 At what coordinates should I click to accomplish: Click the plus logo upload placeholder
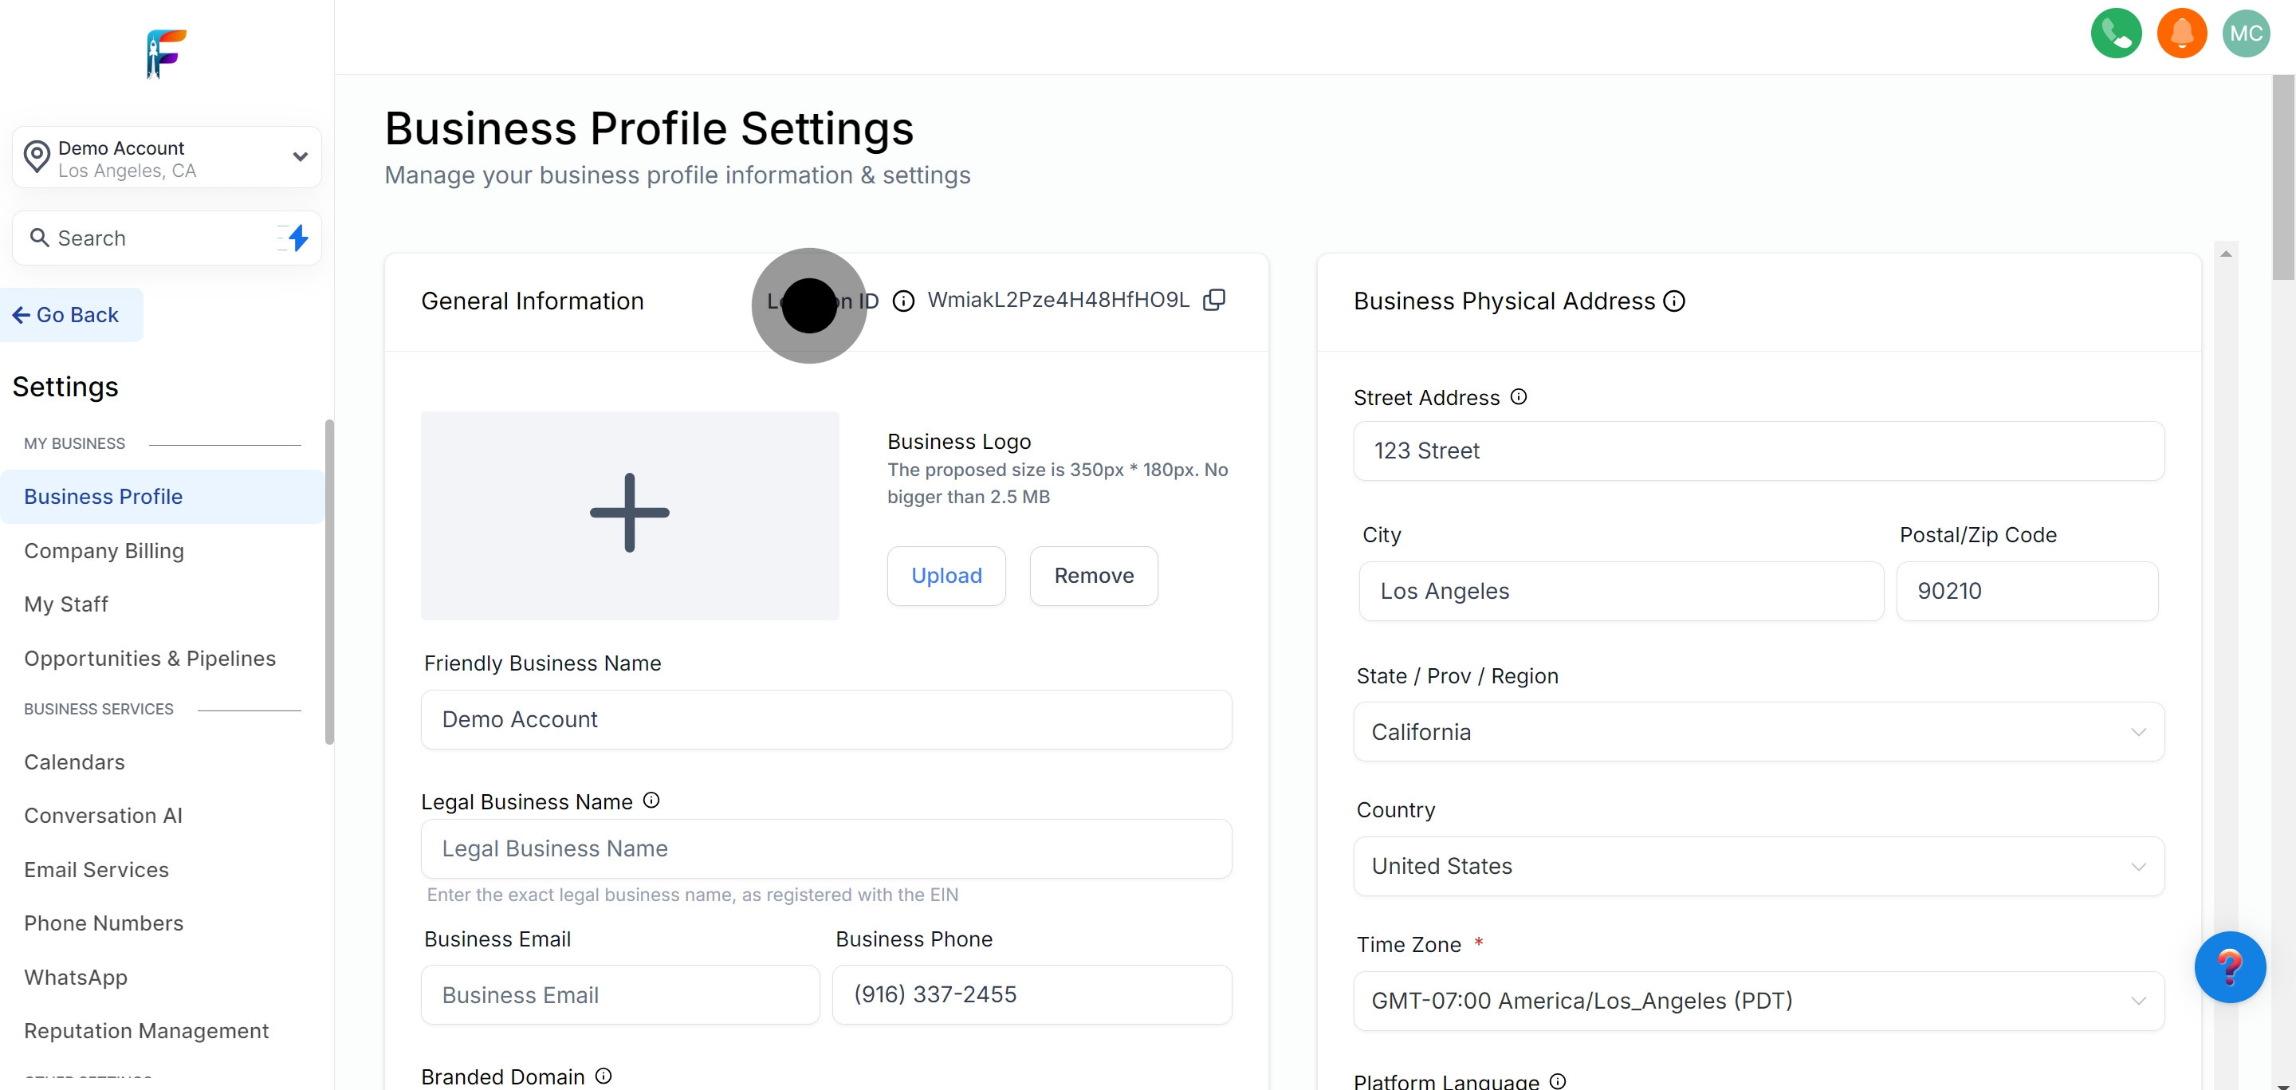pyautogui.click(x=629, y=515)
